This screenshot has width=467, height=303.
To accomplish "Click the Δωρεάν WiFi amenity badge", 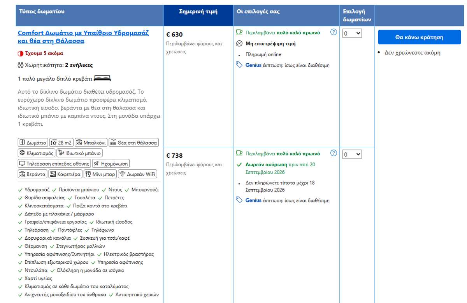I will pyautogui.click(x=137, y=174).
